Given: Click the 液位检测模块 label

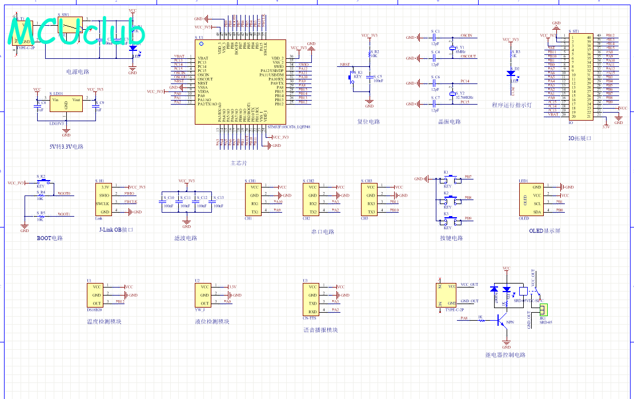Looking at the screenshot, I should click(x=212, y=322).
